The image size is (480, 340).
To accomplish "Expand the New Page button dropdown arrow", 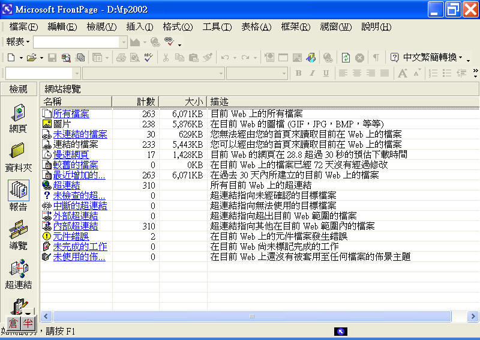I will (20, 58).
